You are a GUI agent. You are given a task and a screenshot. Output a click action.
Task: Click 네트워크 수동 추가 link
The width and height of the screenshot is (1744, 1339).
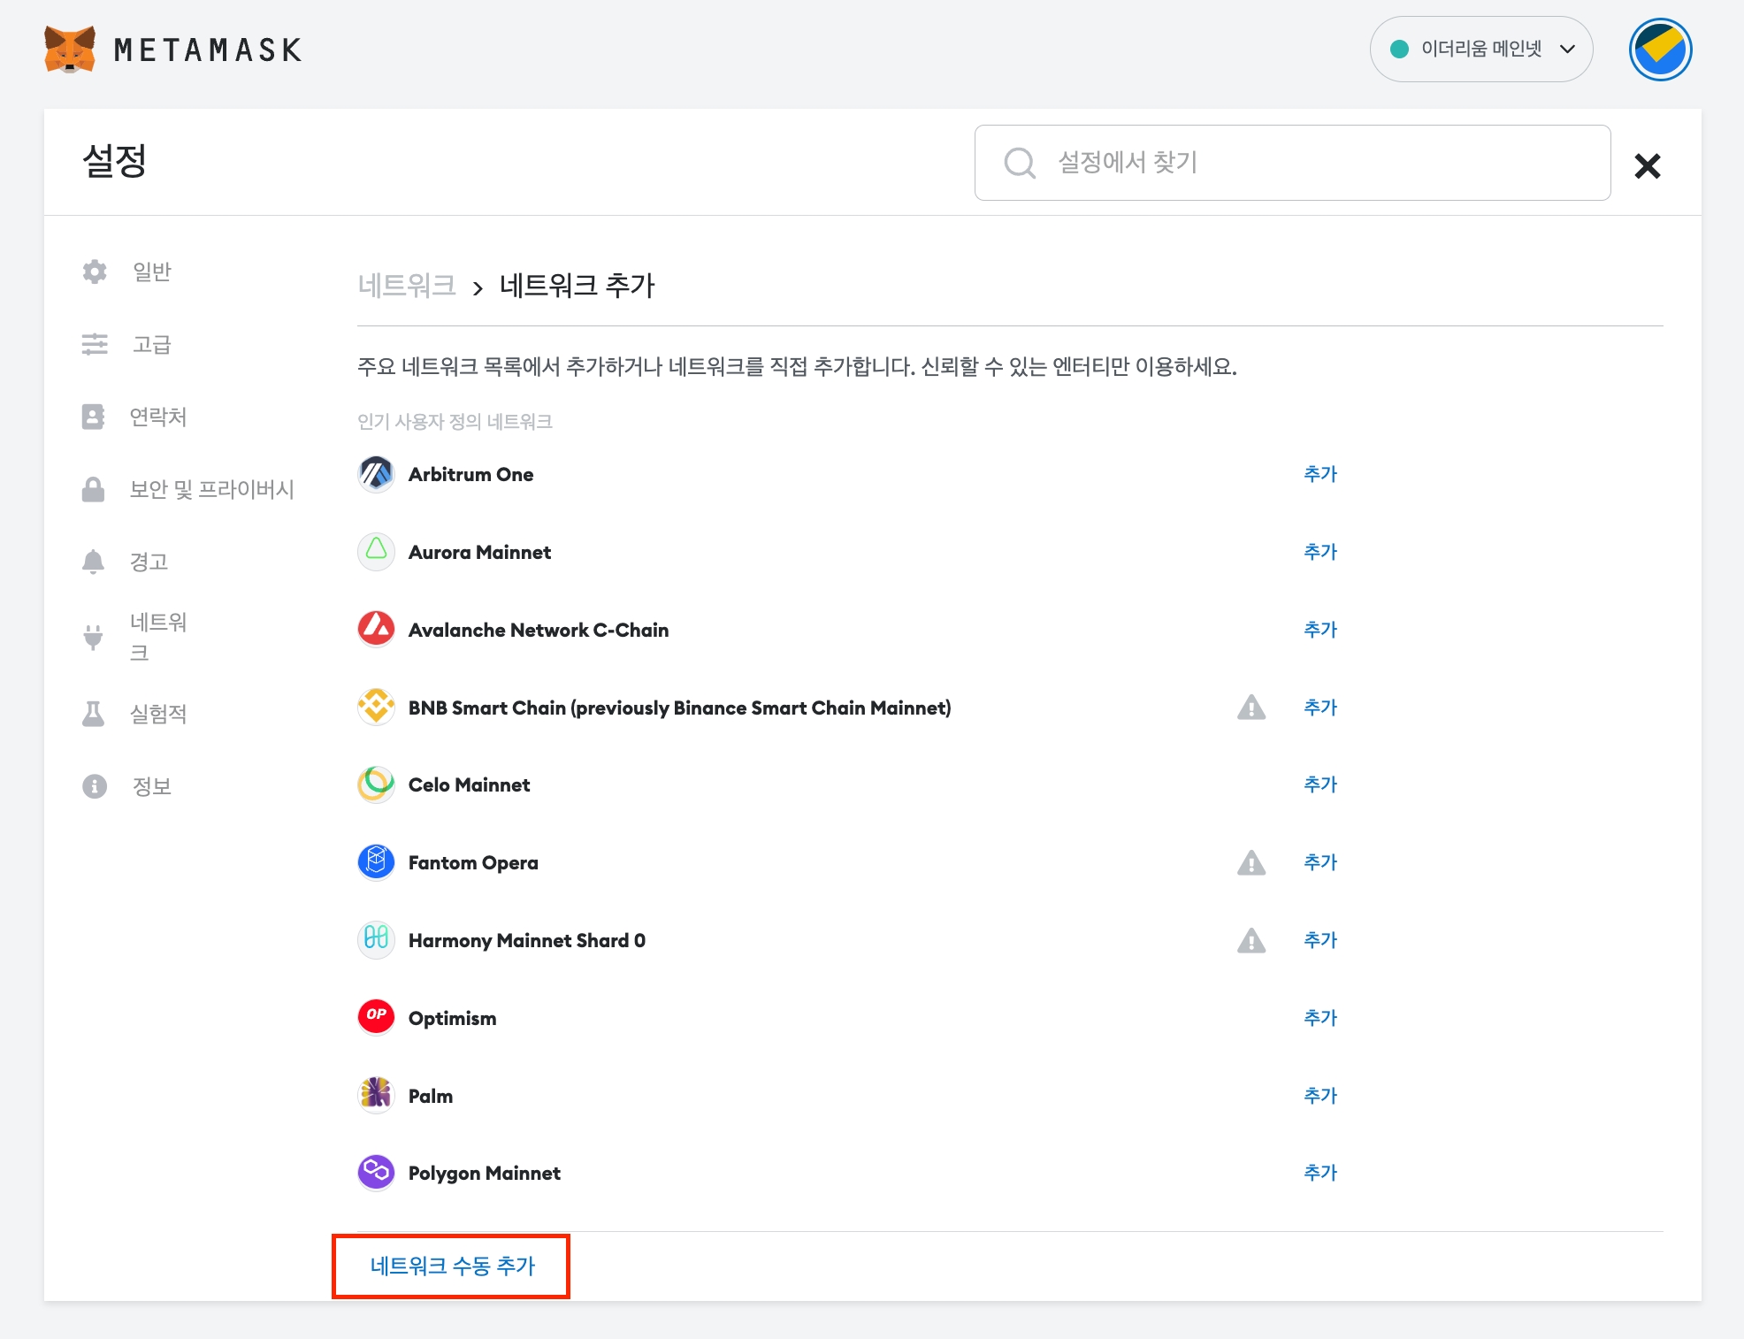452,1266
